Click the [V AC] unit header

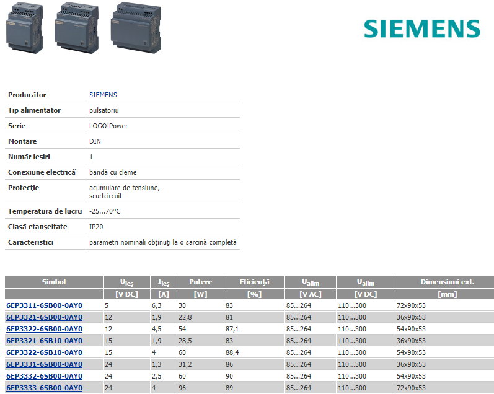coord(311,294)
